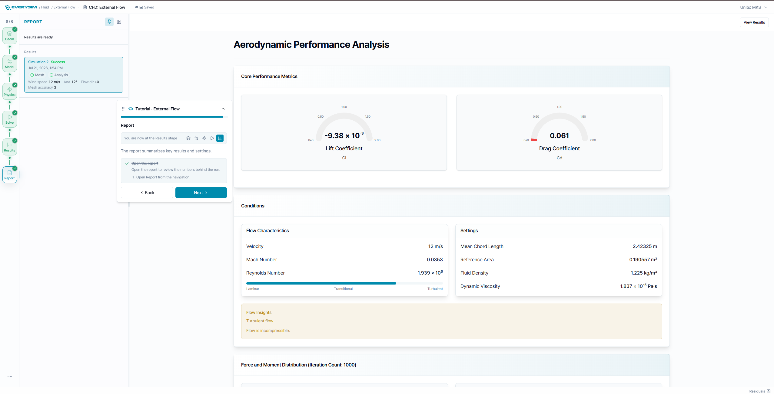Open the list icon at sidebar bottom
774x394 pixels.
(10, 376)
